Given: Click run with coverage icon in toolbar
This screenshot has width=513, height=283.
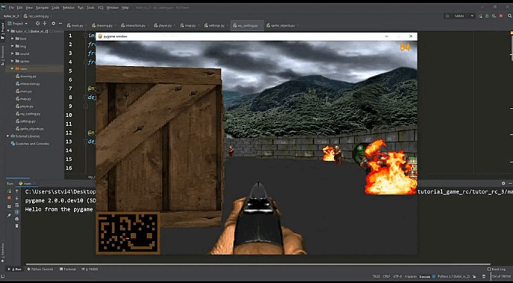Looking at the screenshot, I should [494, 16].
